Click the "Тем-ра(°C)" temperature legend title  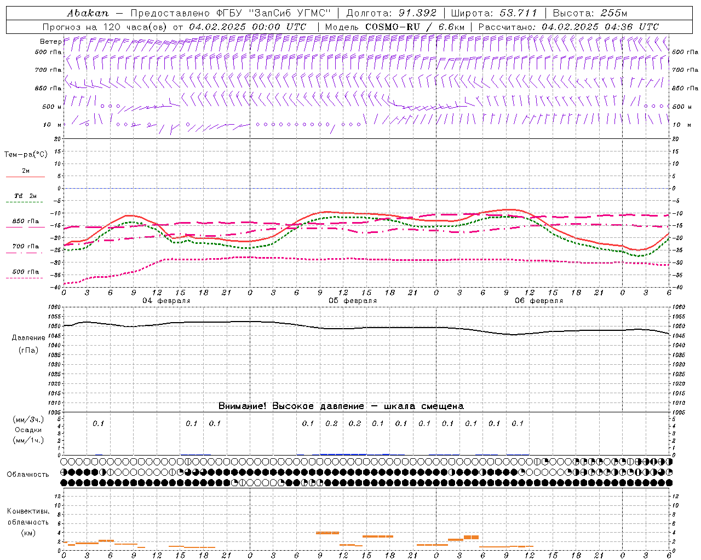click(26, 155)
